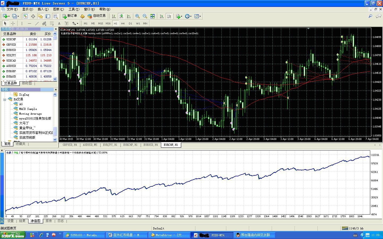383x239 pixels.
Task: Switch chart to W1 timeframe
Action: click(138, 23)
